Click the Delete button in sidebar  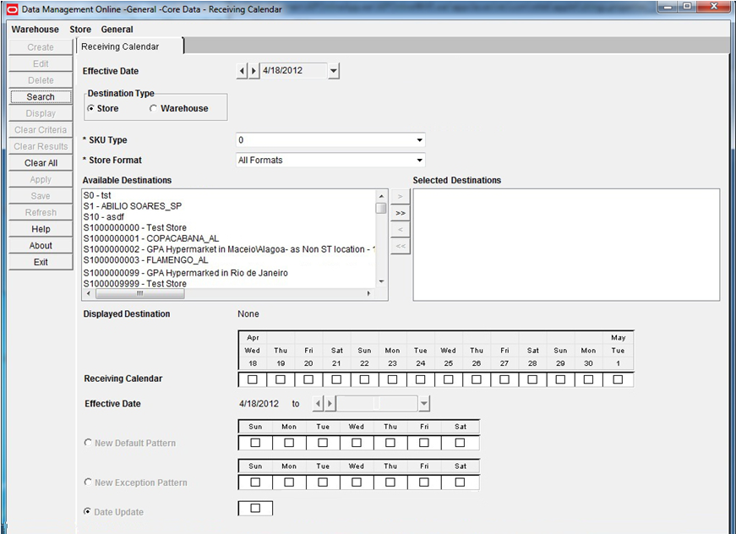coord(41,80)
